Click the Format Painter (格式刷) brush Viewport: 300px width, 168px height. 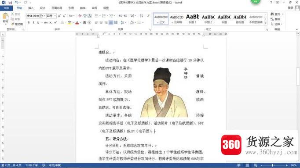13,24
